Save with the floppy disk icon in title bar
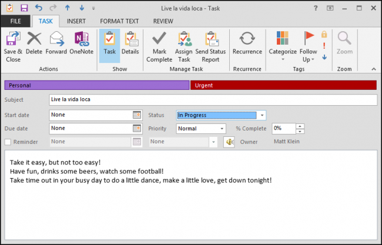 click(24, 8)
